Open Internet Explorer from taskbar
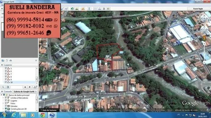The height and width of the screenshot is (118, 211). click(14, 115)
